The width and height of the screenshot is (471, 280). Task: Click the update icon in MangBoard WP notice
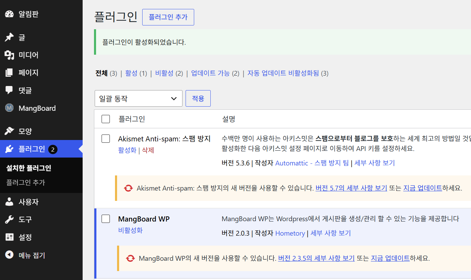(x=130, y=258)
